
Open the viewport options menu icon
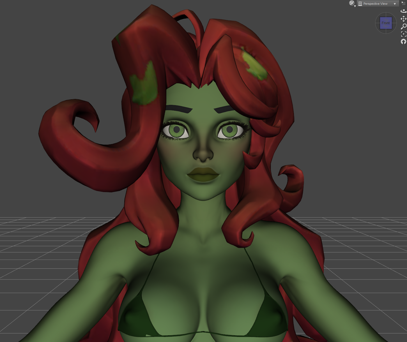tap(404, 3)
